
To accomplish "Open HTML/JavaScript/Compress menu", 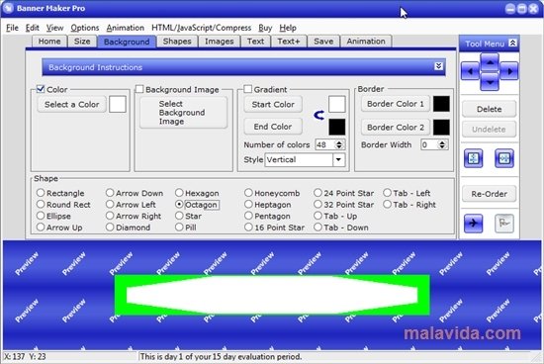I will 201,28.
